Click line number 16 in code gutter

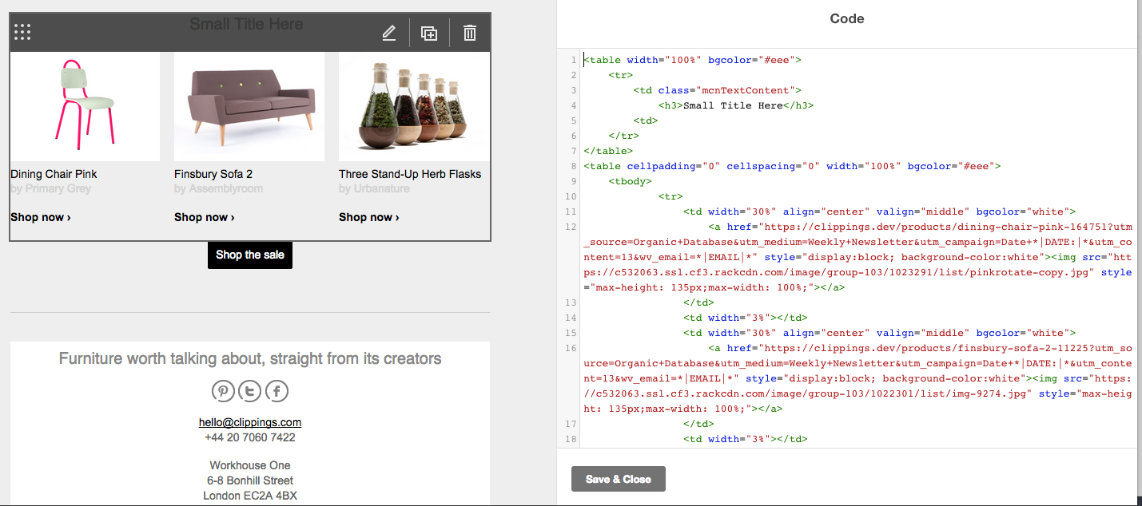pyautogui.click(x=571, y=348)
